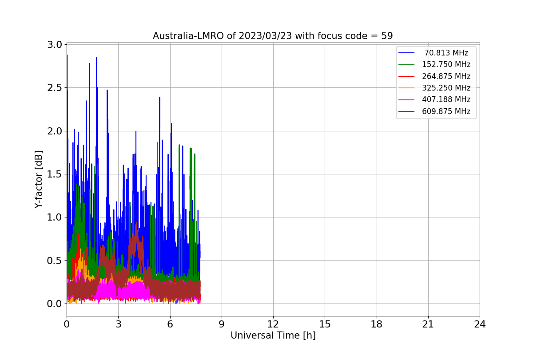Click the y-axis tick label 1.0
Image resolution: width=533 pixels, height=355 pixels.
click(55, 217)
